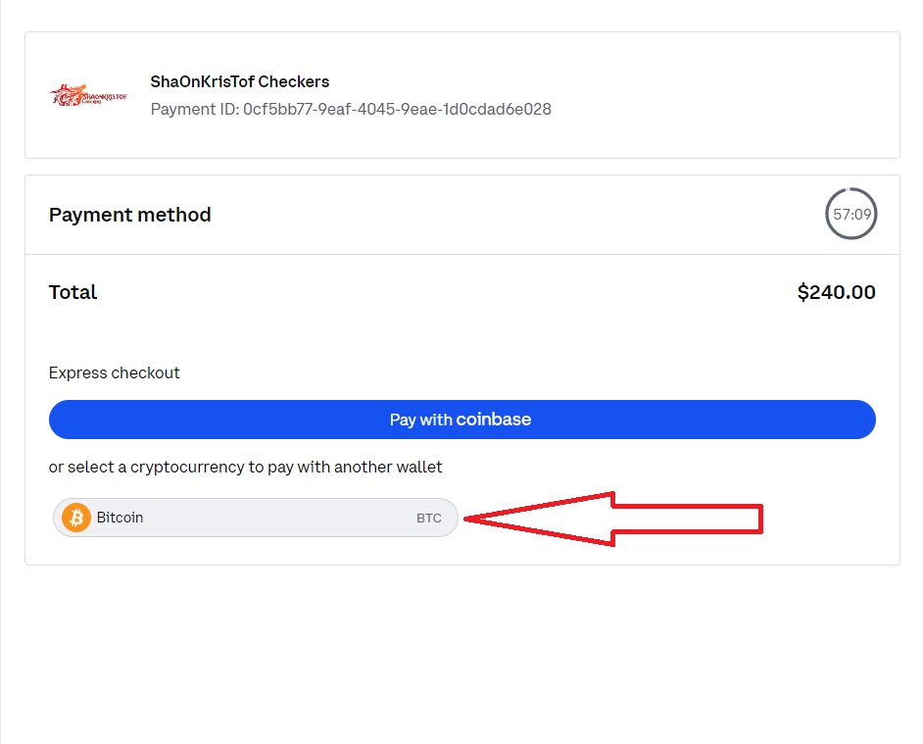
Task: Click the circular countdown timer icon
Action: click(850, 214)
